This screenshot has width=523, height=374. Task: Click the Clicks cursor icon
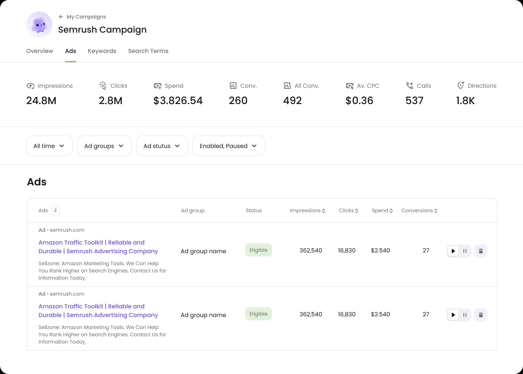tap(103, 86)
